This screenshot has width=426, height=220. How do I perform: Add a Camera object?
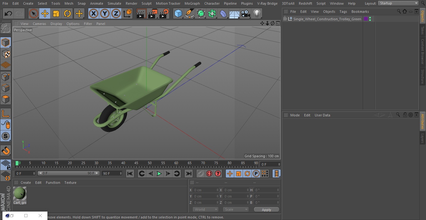point(246,13)
